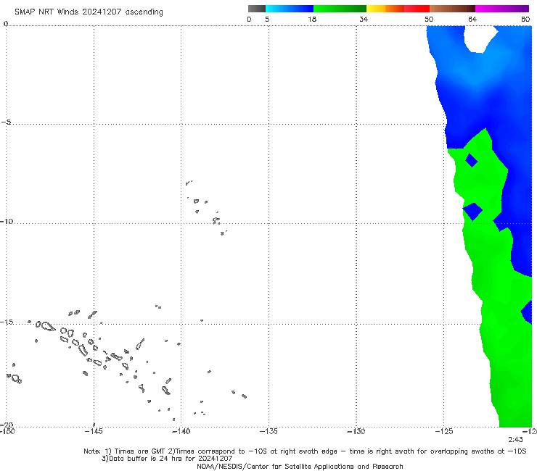The width and height of the screenshot is (537, 471).
Task: Click the note '3)Data buffer is 24 hrs'
Action: pos(167,459)
